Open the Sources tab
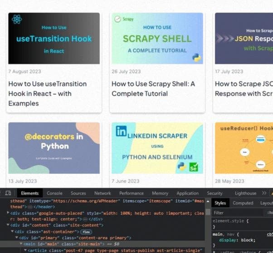This screenshot has width=273, height=253. [78, 193]
